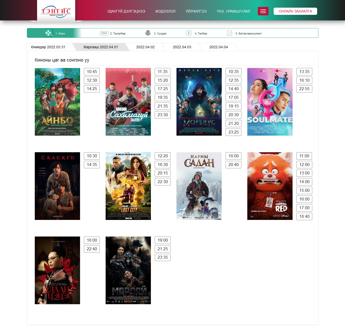Image resolution: width=345 pixels, height=330 pixels.
Task: Open УДАХГҮЙ ДЭЛГЭЦНЭЭ menu item
Action: pyautogui.click(x=126, y=11)
